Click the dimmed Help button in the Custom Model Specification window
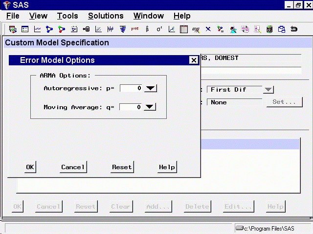Viewport: 313px width, 234px height. tap(276, 207)
